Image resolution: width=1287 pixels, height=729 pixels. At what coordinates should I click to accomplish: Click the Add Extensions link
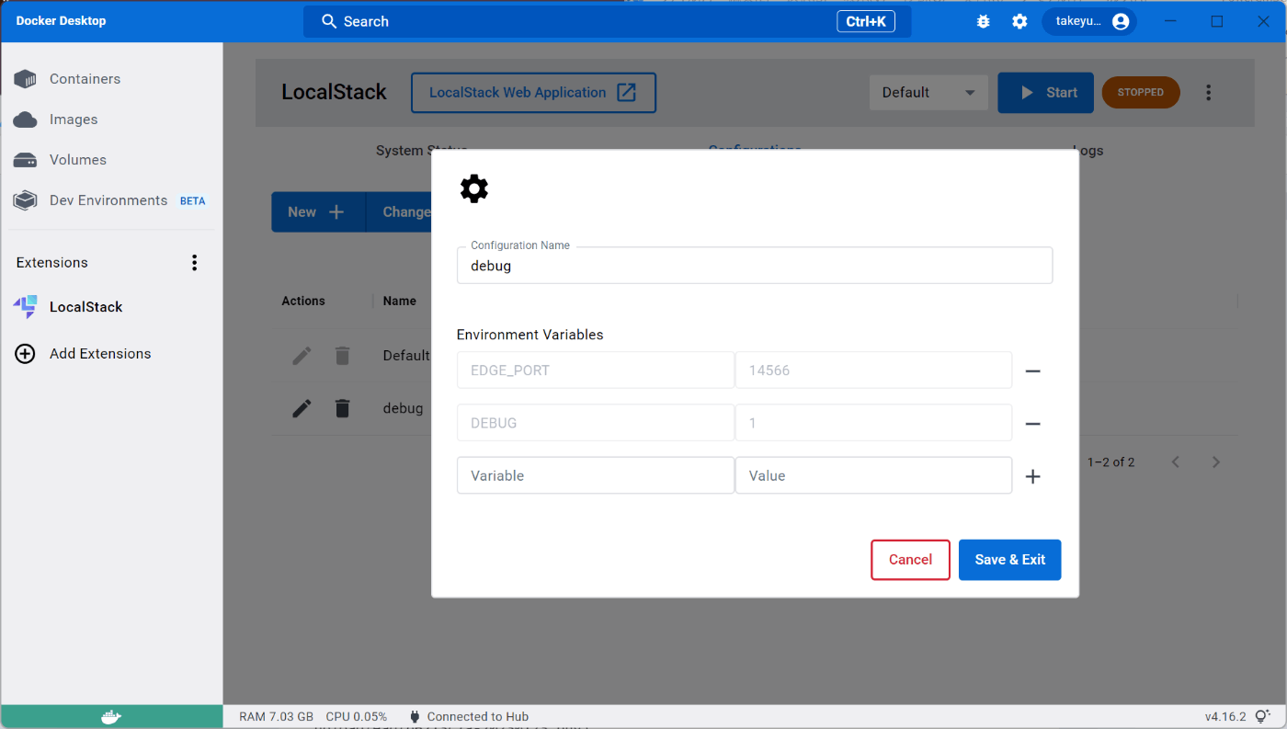(100, 354)
